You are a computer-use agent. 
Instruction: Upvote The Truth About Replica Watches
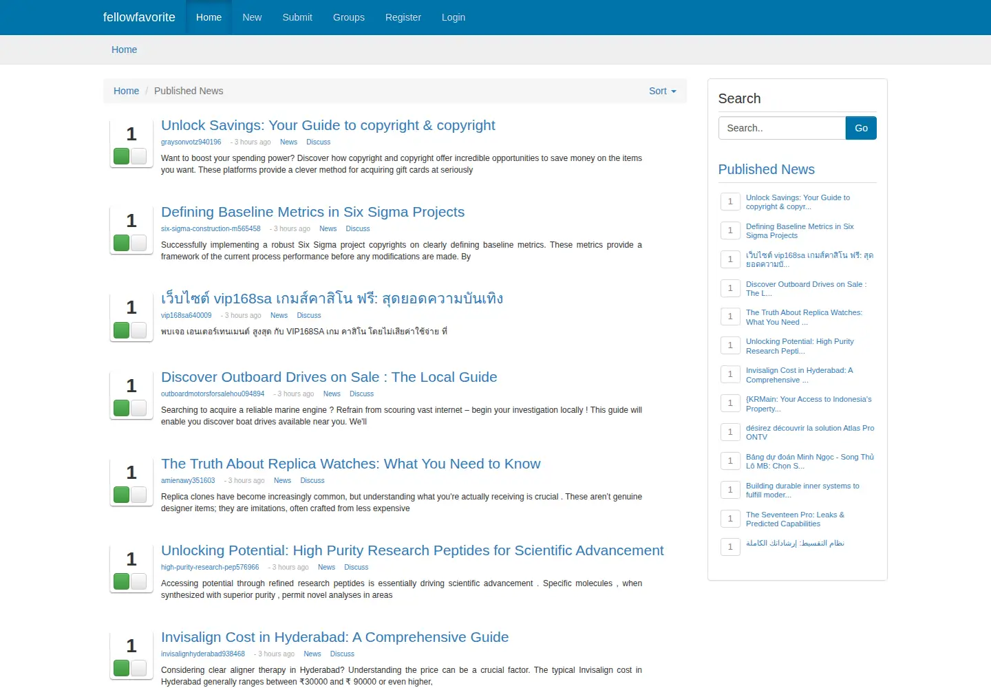pos(122,495)
